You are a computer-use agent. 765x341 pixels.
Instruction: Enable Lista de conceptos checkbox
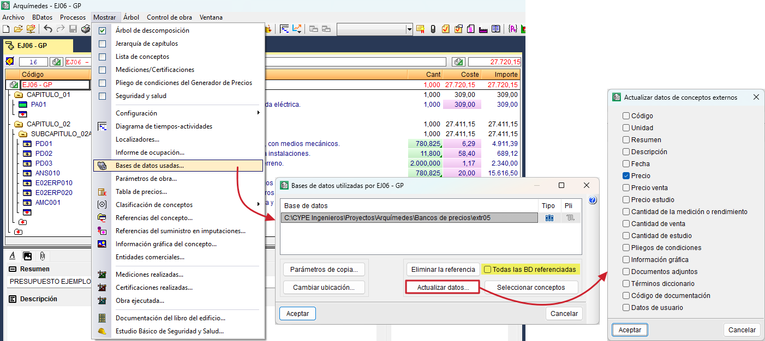pos(102,57)
